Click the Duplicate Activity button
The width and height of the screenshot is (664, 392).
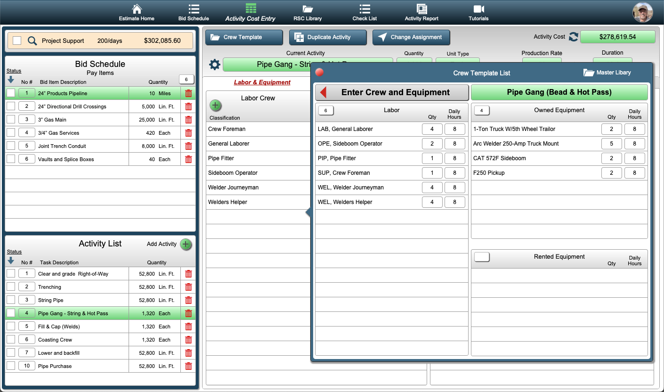click(328, 37)
